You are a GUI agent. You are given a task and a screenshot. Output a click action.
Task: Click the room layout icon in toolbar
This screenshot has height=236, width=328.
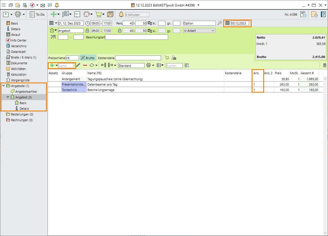click(x=77, y=15)
